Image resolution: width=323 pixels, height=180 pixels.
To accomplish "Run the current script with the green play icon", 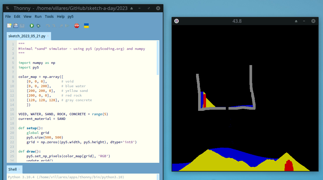I will tap(32, 26).
